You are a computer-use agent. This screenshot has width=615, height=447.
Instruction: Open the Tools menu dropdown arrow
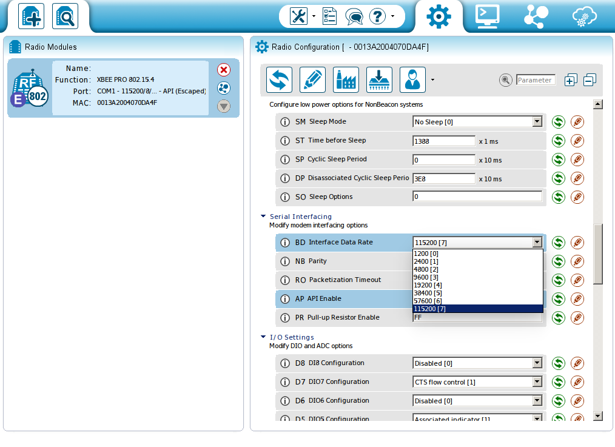tap(314, 16)
